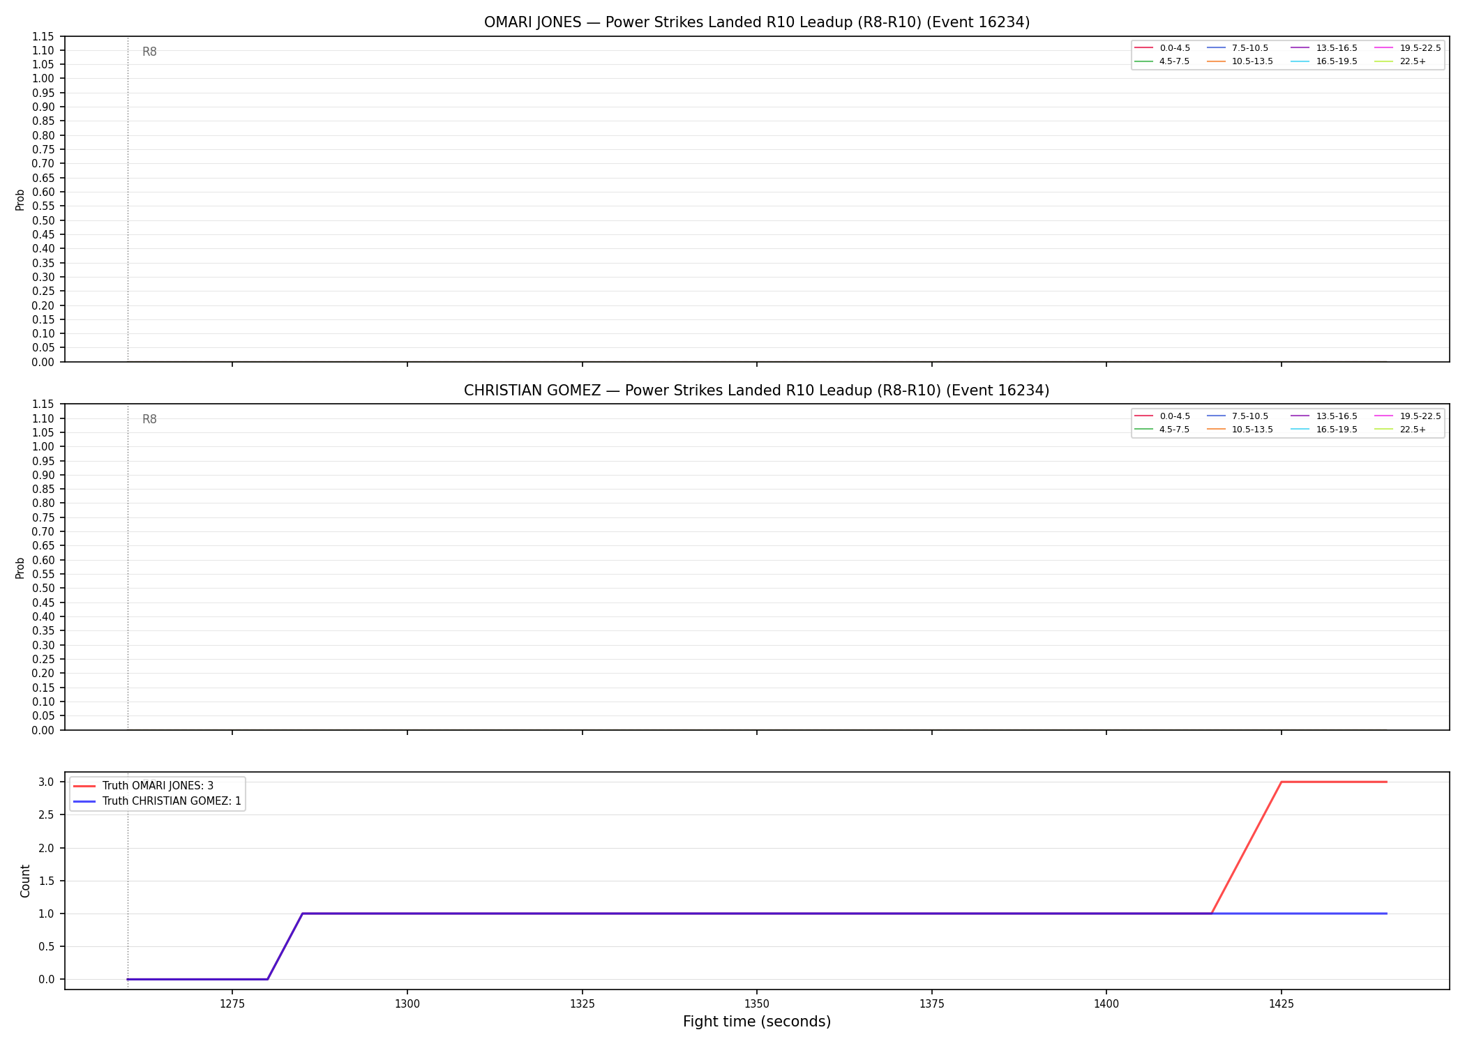Select the 19.5-22.5 legend entry in Omari Jones chart
Screen dimensions: 1465x1046
tap(1408, 48)
